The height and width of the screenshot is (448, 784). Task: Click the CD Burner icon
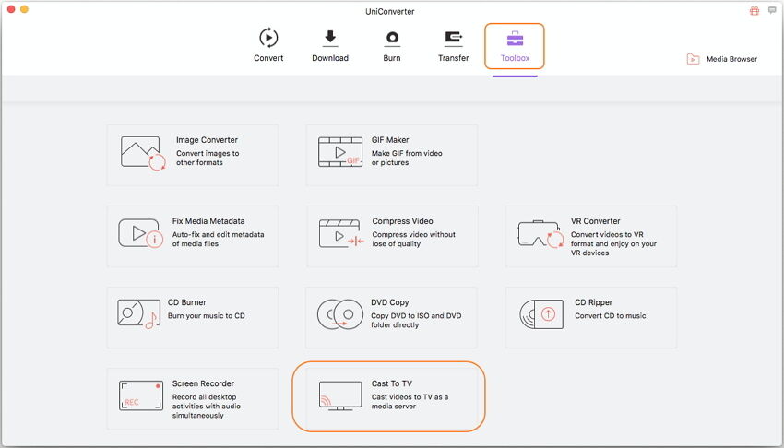(138, 314)
